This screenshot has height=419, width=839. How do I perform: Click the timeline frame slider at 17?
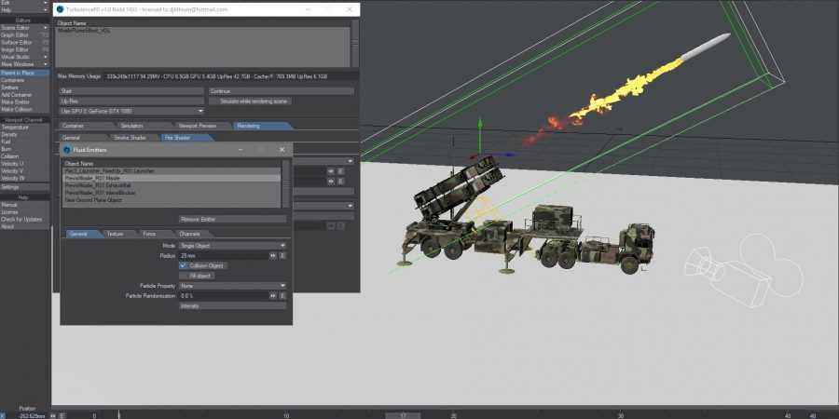tap(402, 414)
